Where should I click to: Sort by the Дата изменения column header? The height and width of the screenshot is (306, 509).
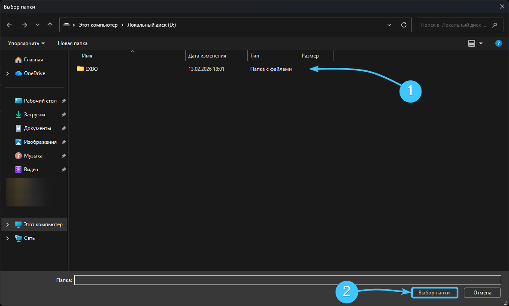[x=207, y=56]
